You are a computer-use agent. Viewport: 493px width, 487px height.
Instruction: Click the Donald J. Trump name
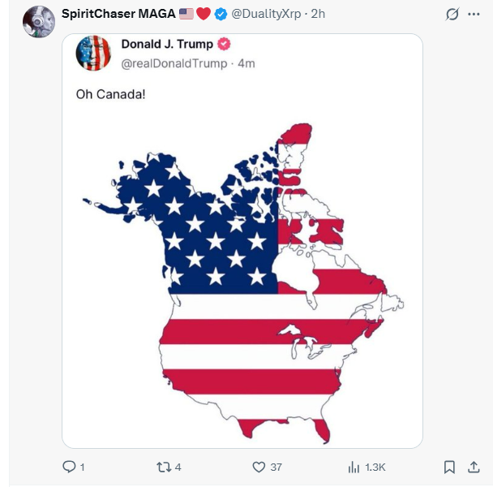[x=167, y=45]
